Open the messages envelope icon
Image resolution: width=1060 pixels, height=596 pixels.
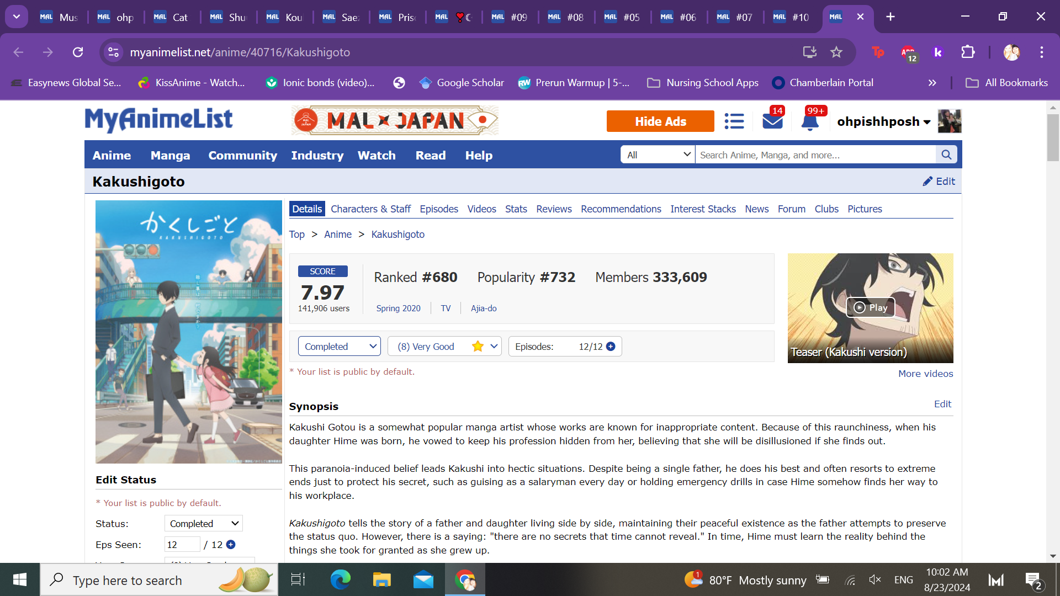(x=772, y=121)
